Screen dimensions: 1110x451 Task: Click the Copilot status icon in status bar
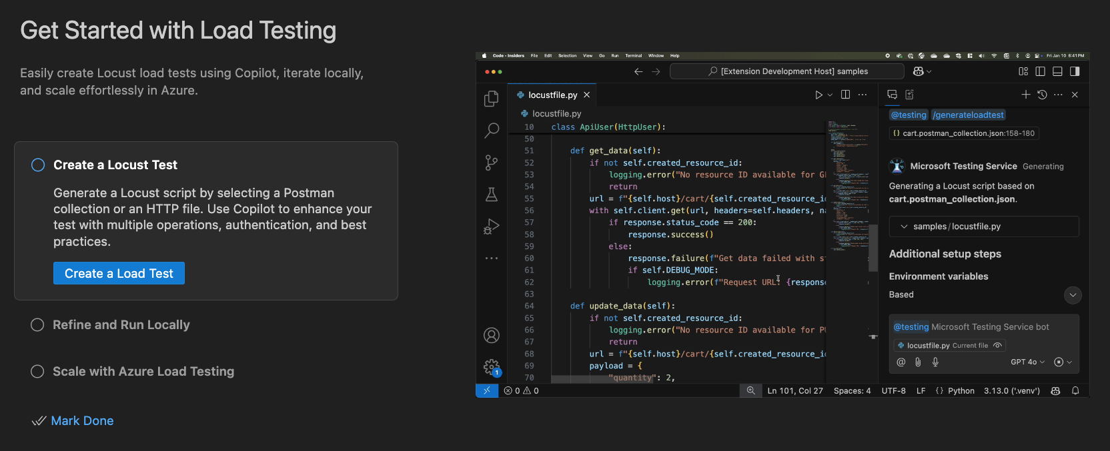click(1055, 390)
